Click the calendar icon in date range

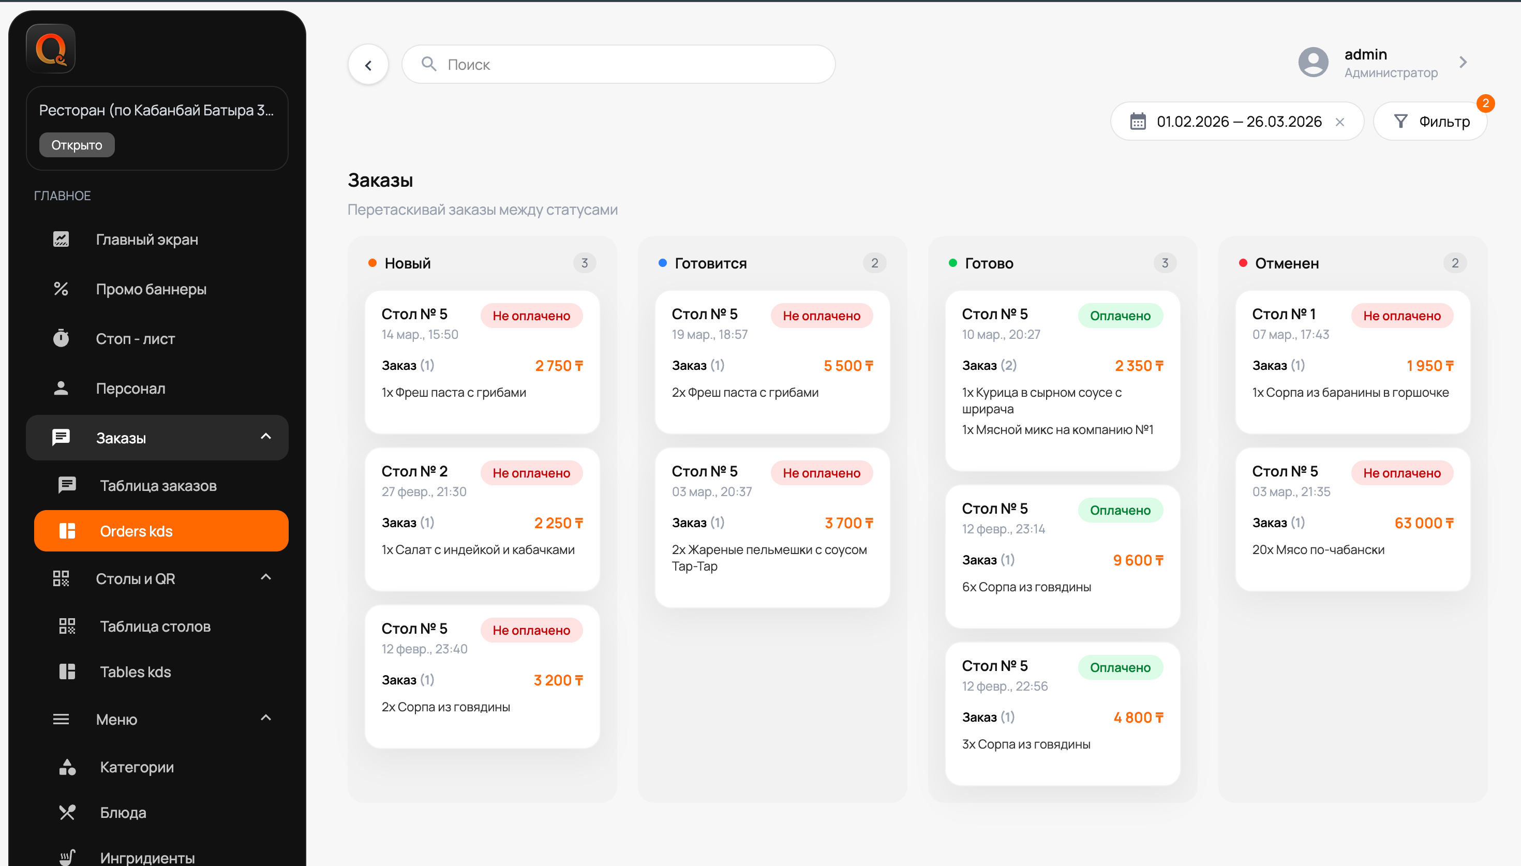[1138, 122]
